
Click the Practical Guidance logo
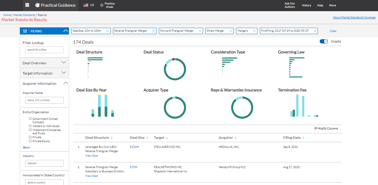point(55,5)
